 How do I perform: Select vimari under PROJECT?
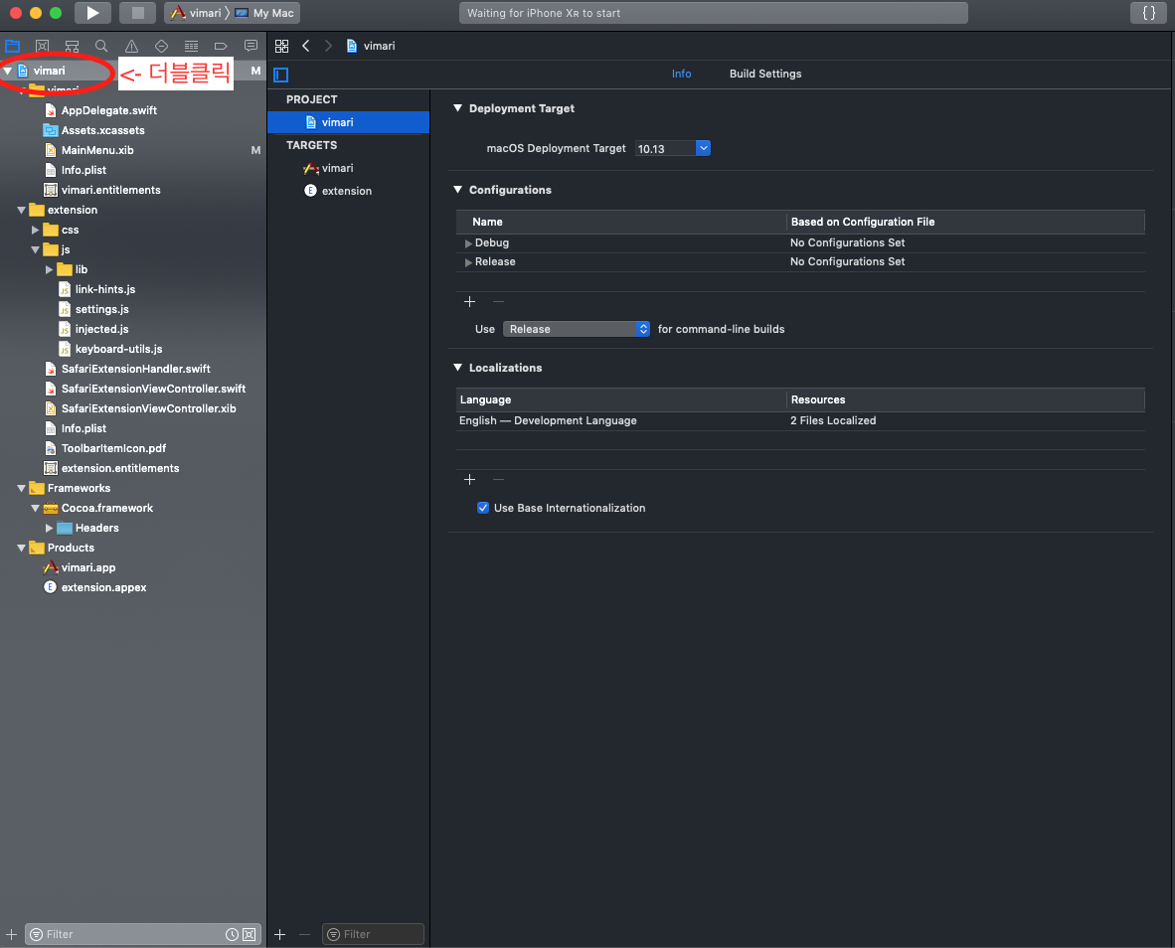pos(349,122)
